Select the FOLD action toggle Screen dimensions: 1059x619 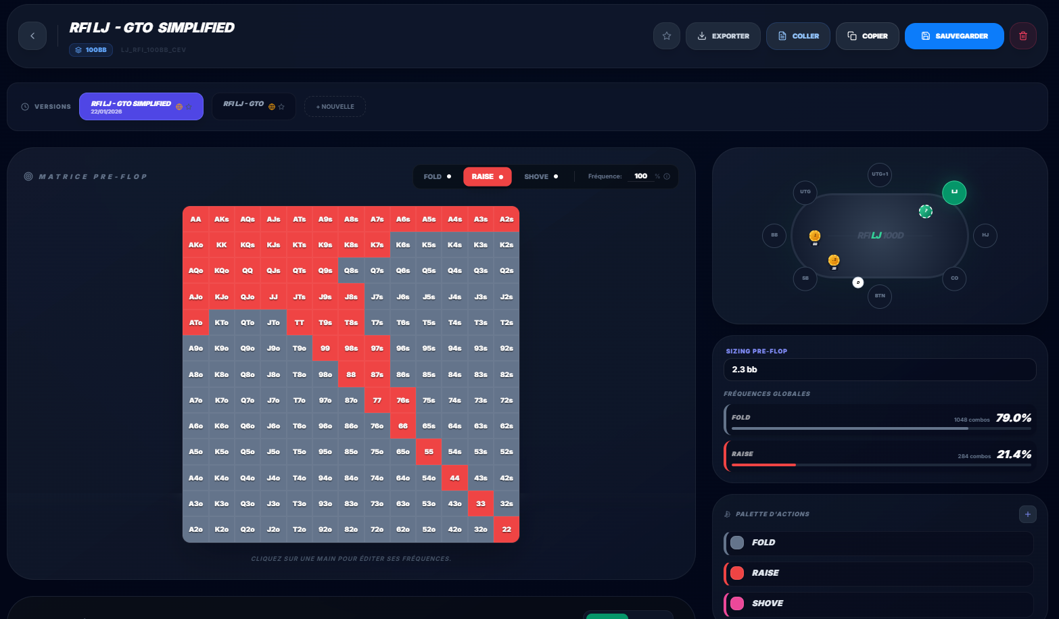point(437,177)
